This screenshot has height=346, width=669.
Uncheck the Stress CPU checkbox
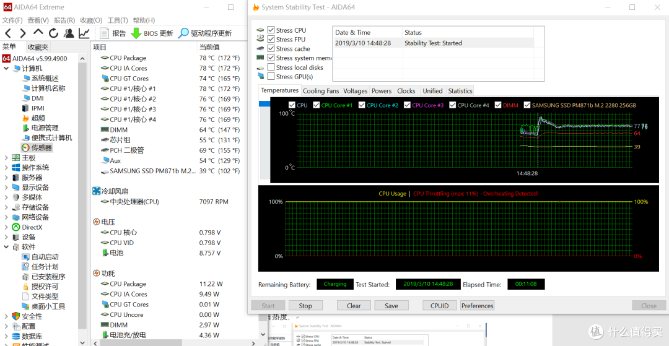tap(271, 30)
